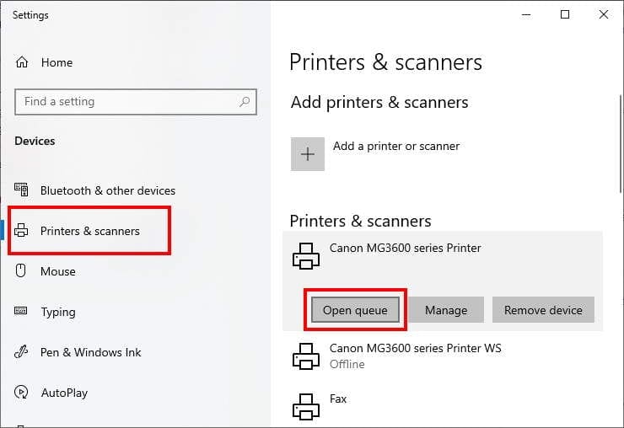Open Typing settings
This screenshot has height=428, width=624.
(58, 312)
